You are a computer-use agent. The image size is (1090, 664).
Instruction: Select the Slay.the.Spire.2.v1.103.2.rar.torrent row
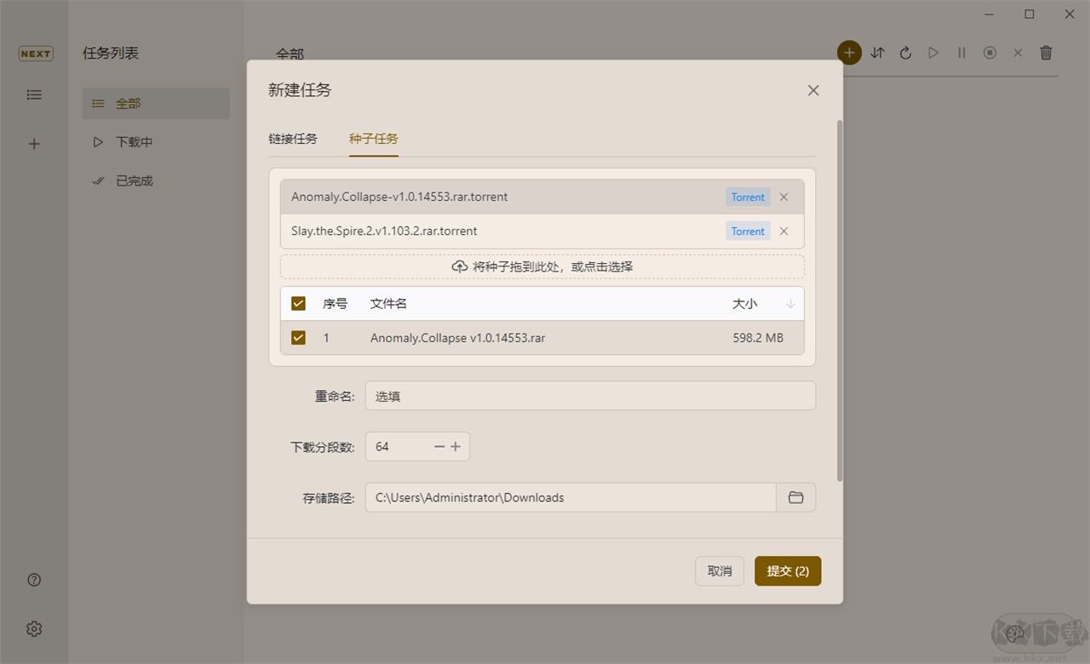point(542,231)
